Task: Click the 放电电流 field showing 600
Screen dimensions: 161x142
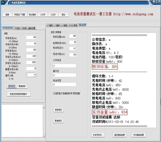Action: [31, 50]
